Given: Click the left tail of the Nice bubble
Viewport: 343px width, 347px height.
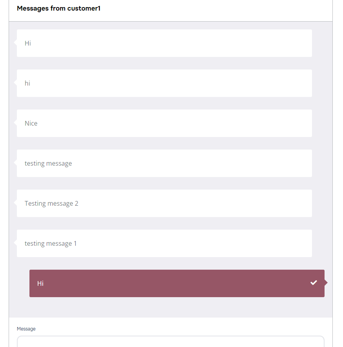Looking at the screenshot, I should (15, 122).
